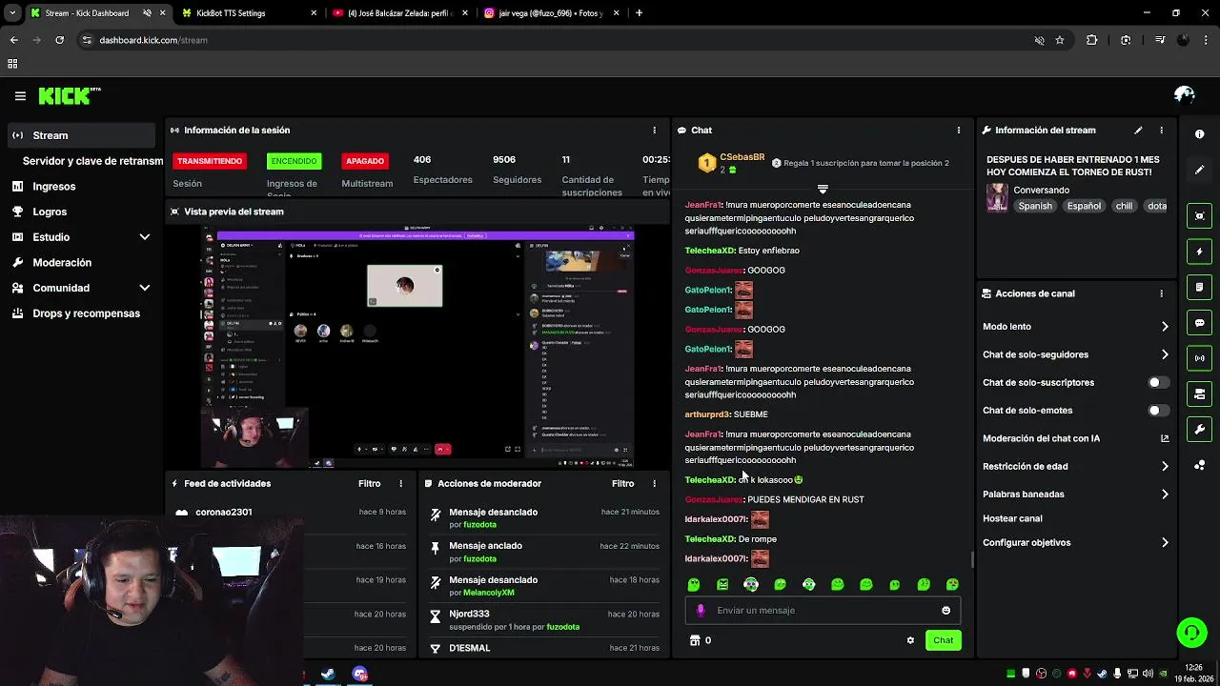1220x686 pixels.
Task: Open the Chat panel three-dot menu
Action: click(959, 131)
